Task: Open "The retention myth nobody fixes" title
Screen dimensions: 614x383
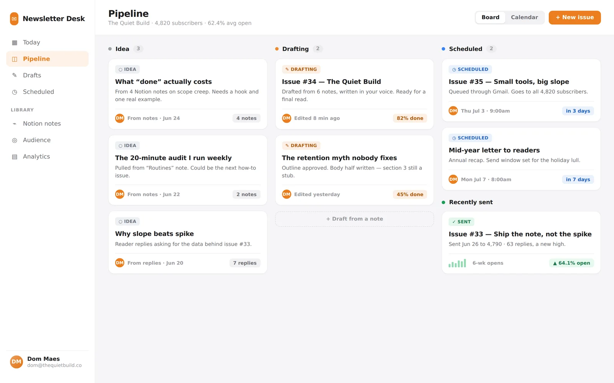Action: coord(339,158)
